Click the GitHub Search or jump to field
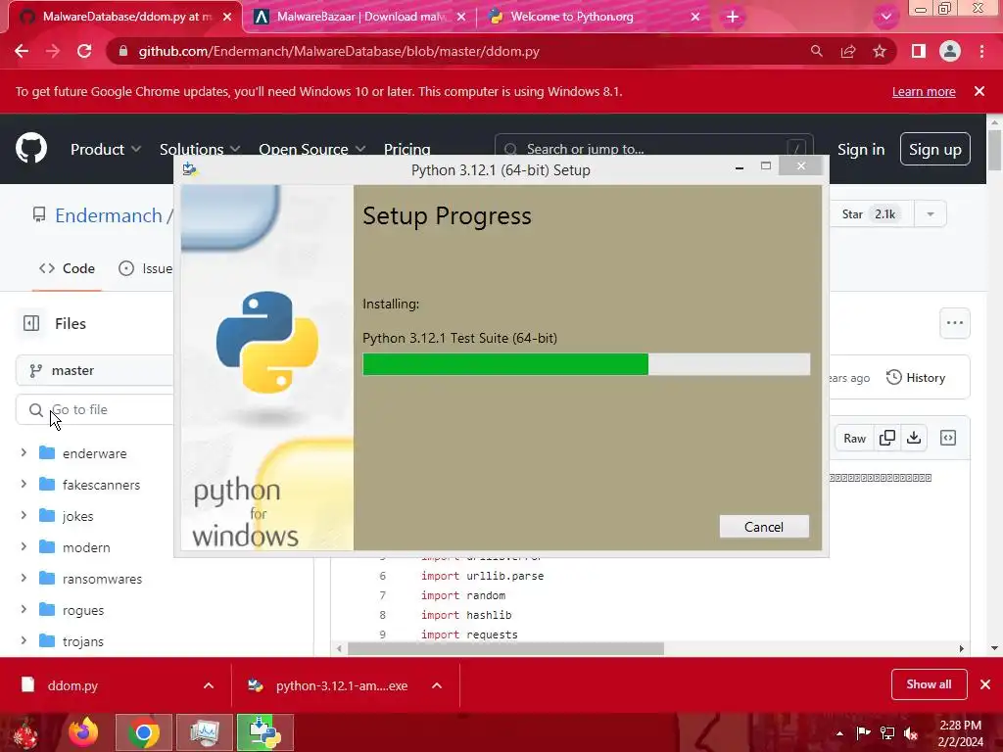1003x752 pixels. [653, 149]
